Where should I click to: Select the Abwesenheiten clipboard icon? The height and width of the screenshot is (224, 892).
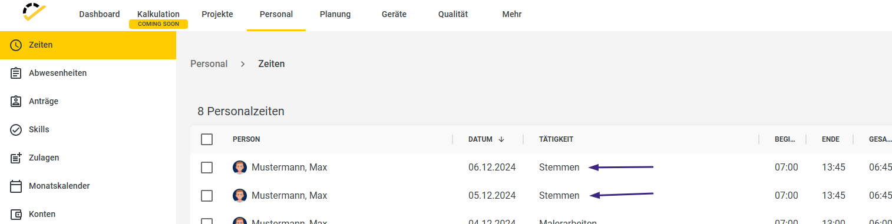click(16, 73)
